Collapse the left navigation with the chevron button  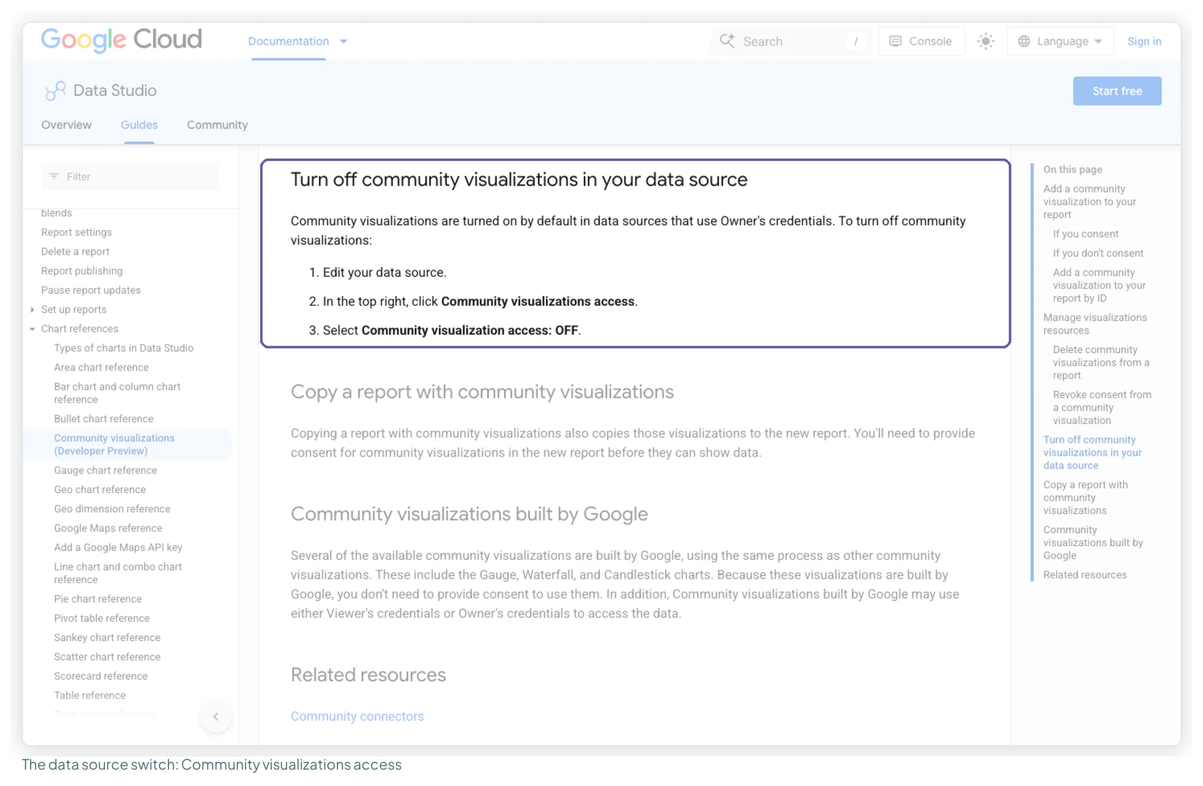216,716
